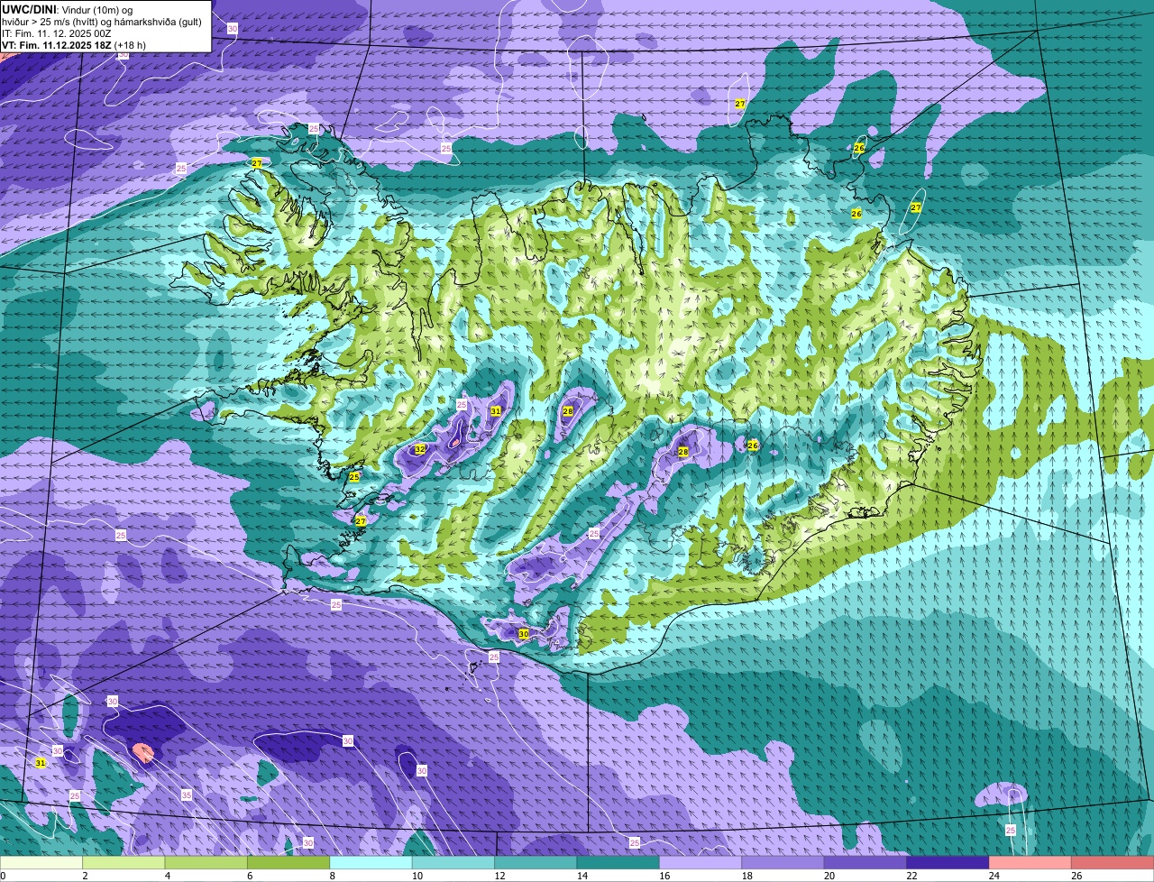Click the 18–20 m/s purple legend swatch
The image size is (1154, 882).
(x=783, y=863)
